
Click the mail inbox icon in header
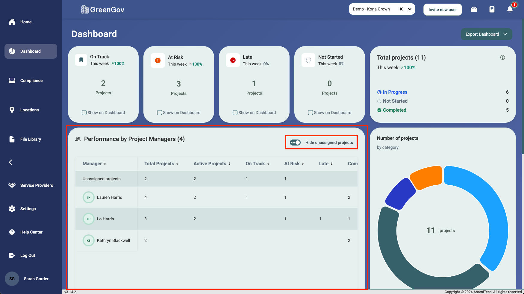[x=474, y=9]
